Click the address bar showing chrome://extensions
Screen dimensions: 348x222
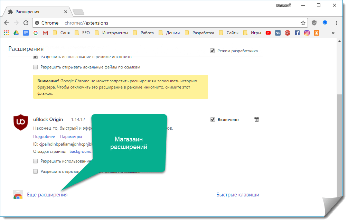click(173, 23)
